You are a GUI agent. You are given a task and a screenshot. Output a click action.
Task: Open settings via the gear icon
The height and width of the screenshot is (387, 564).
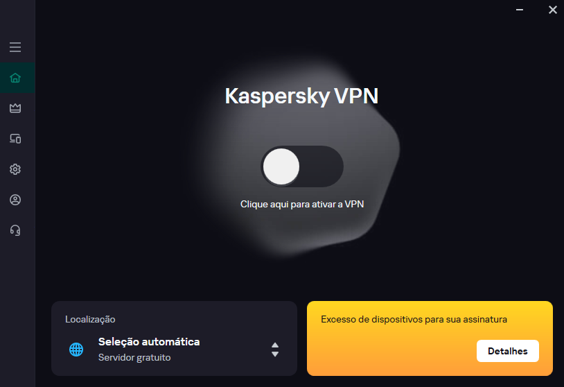(x=15, y=169)
